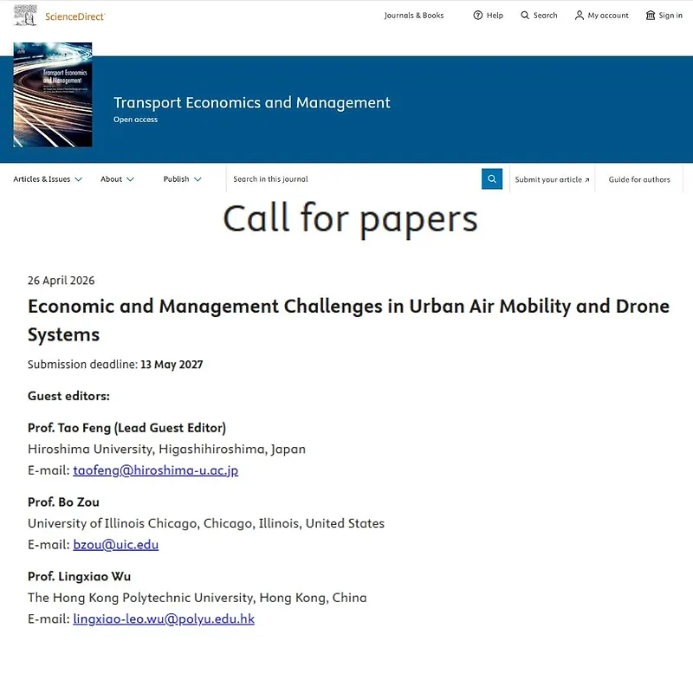Open Transport Economics and Management journal title
This screenshot has width=693, height=693.
pyautogui.click(x=252, y=102)
